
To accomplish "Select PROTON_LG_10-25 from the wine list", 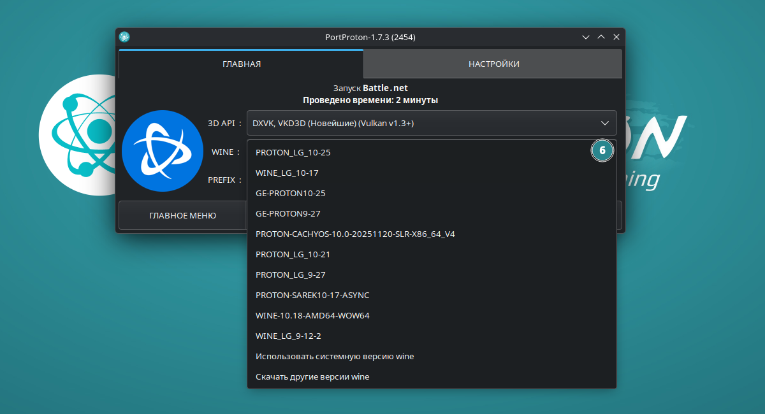I will (293, 153).
